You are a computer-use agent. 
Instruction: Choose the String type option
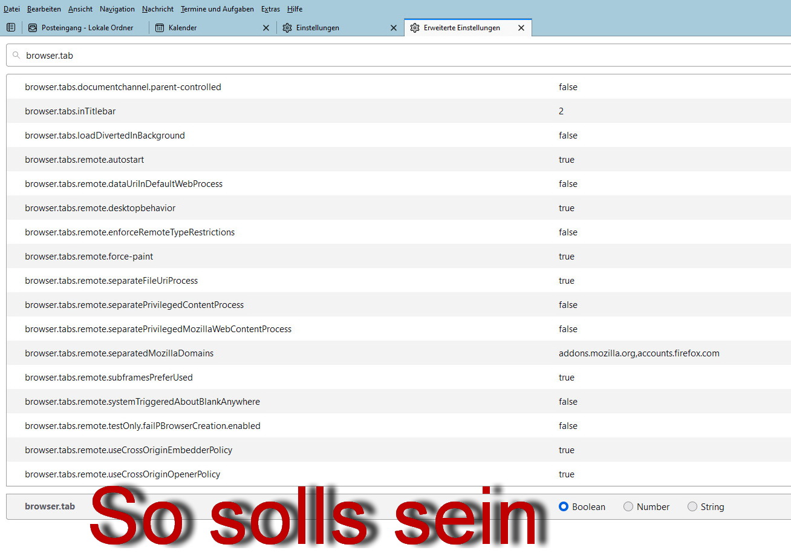(x=691, y=506)
